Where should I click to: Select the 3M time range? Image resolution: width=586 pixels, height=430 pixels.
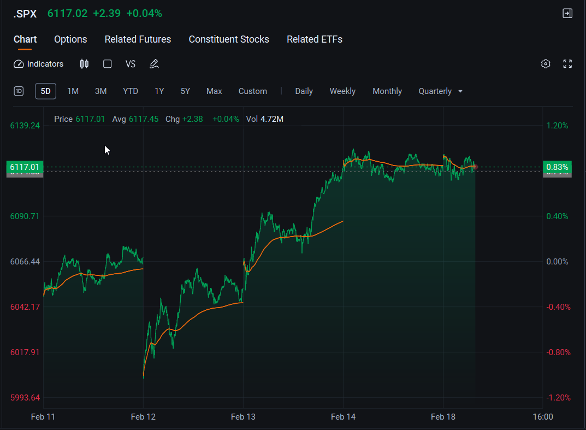click(x=101, y=91)
